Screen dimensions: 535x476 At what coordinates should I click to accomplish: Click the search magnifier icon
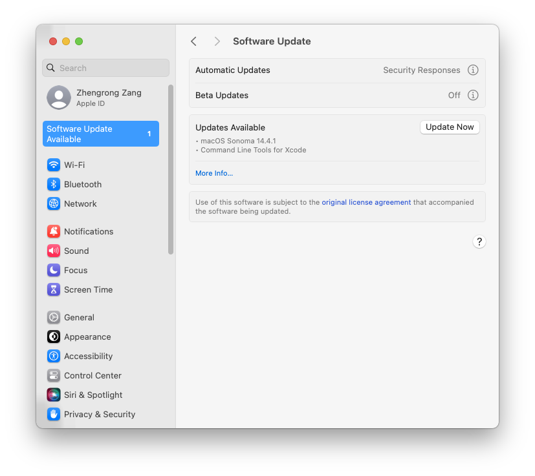[50, 68]
